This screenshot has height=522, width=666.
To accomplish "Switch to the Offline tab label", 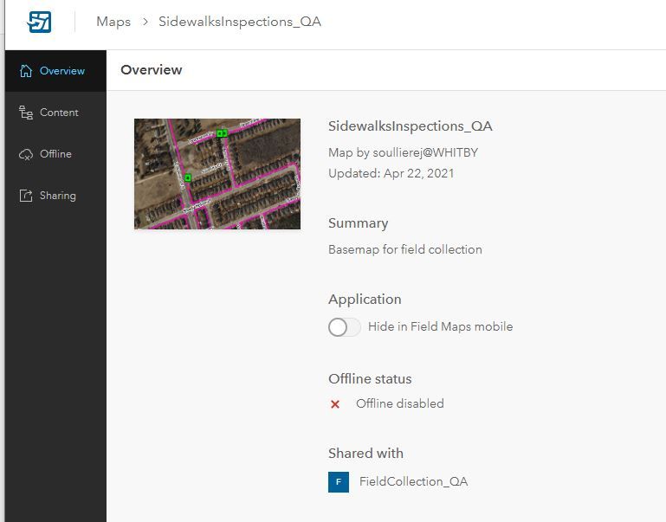I will [x=55, y=154].
